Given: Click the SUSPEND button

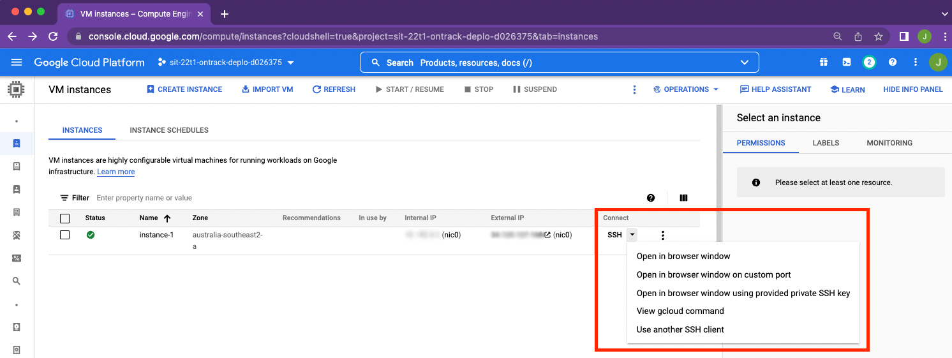Looking at the screenshot, I should point(535,89).
